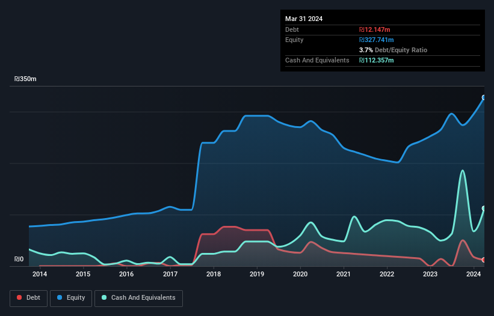Image resolution: width=494 pixels, height=316 pixels.
Task: Toggle the Equity series in the legend
Action: click(71, 298)
